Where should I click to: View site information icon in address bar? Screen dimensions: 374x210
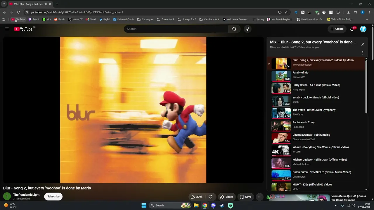coord(27,12)
